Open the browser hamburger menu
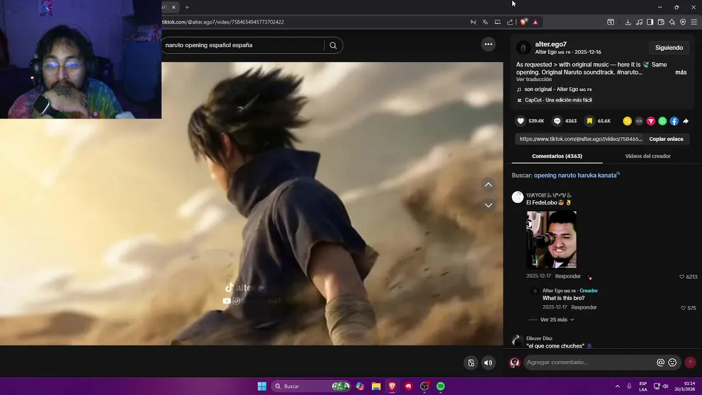This screenshot has height=395, width=702. coord(694,22)
